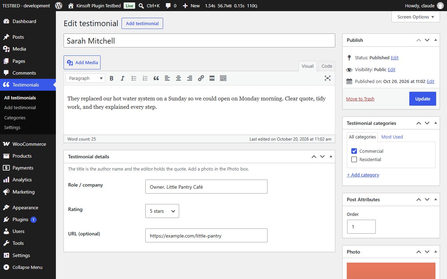Switch to the Most Used categories tab
The height and width of the screenshot is (279, 447).
coord(392,137)
